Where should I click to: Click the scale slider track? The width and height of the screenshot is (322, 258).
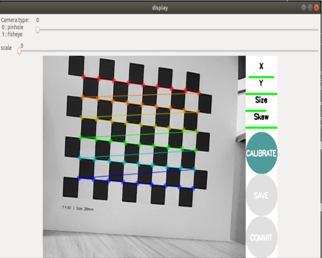168,51
